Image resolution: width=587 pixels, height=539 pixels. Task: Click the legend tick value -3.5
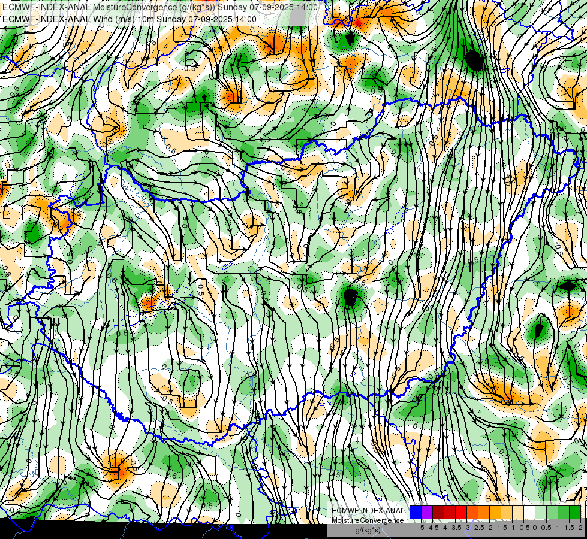[x=455, y=528]
